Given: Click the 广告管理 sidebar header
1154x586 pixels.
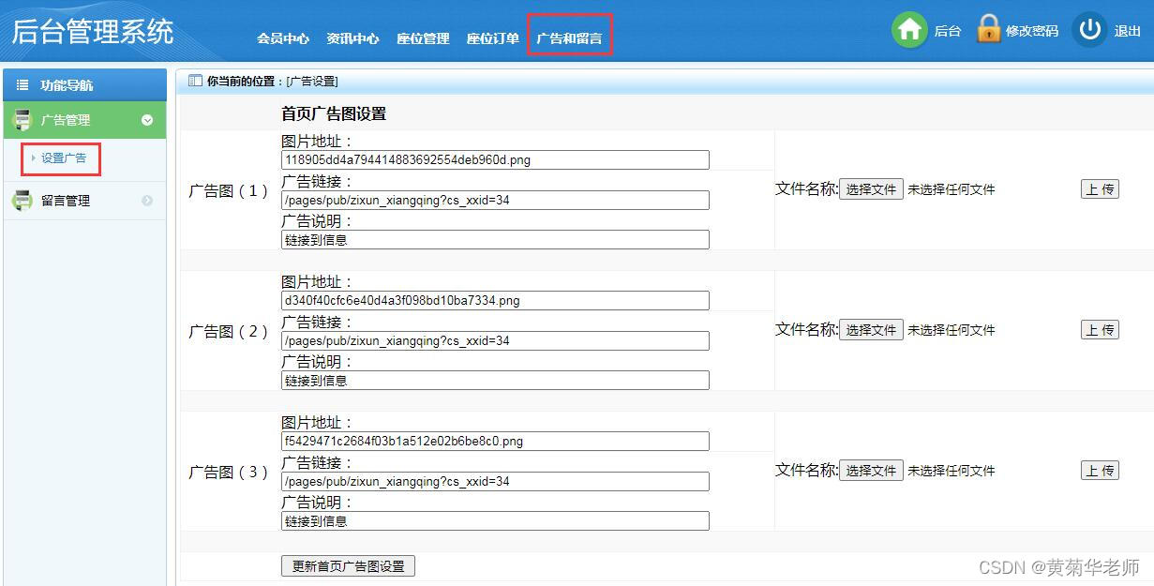Looking at the screenshot, I should click(x=83, y=120).
